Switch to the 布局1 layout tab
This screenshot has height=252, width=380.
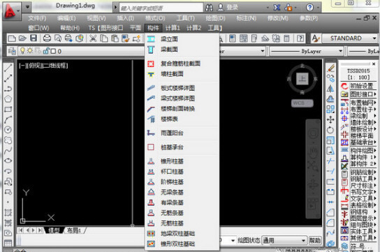pyautogui.click(x=74, y=230)
